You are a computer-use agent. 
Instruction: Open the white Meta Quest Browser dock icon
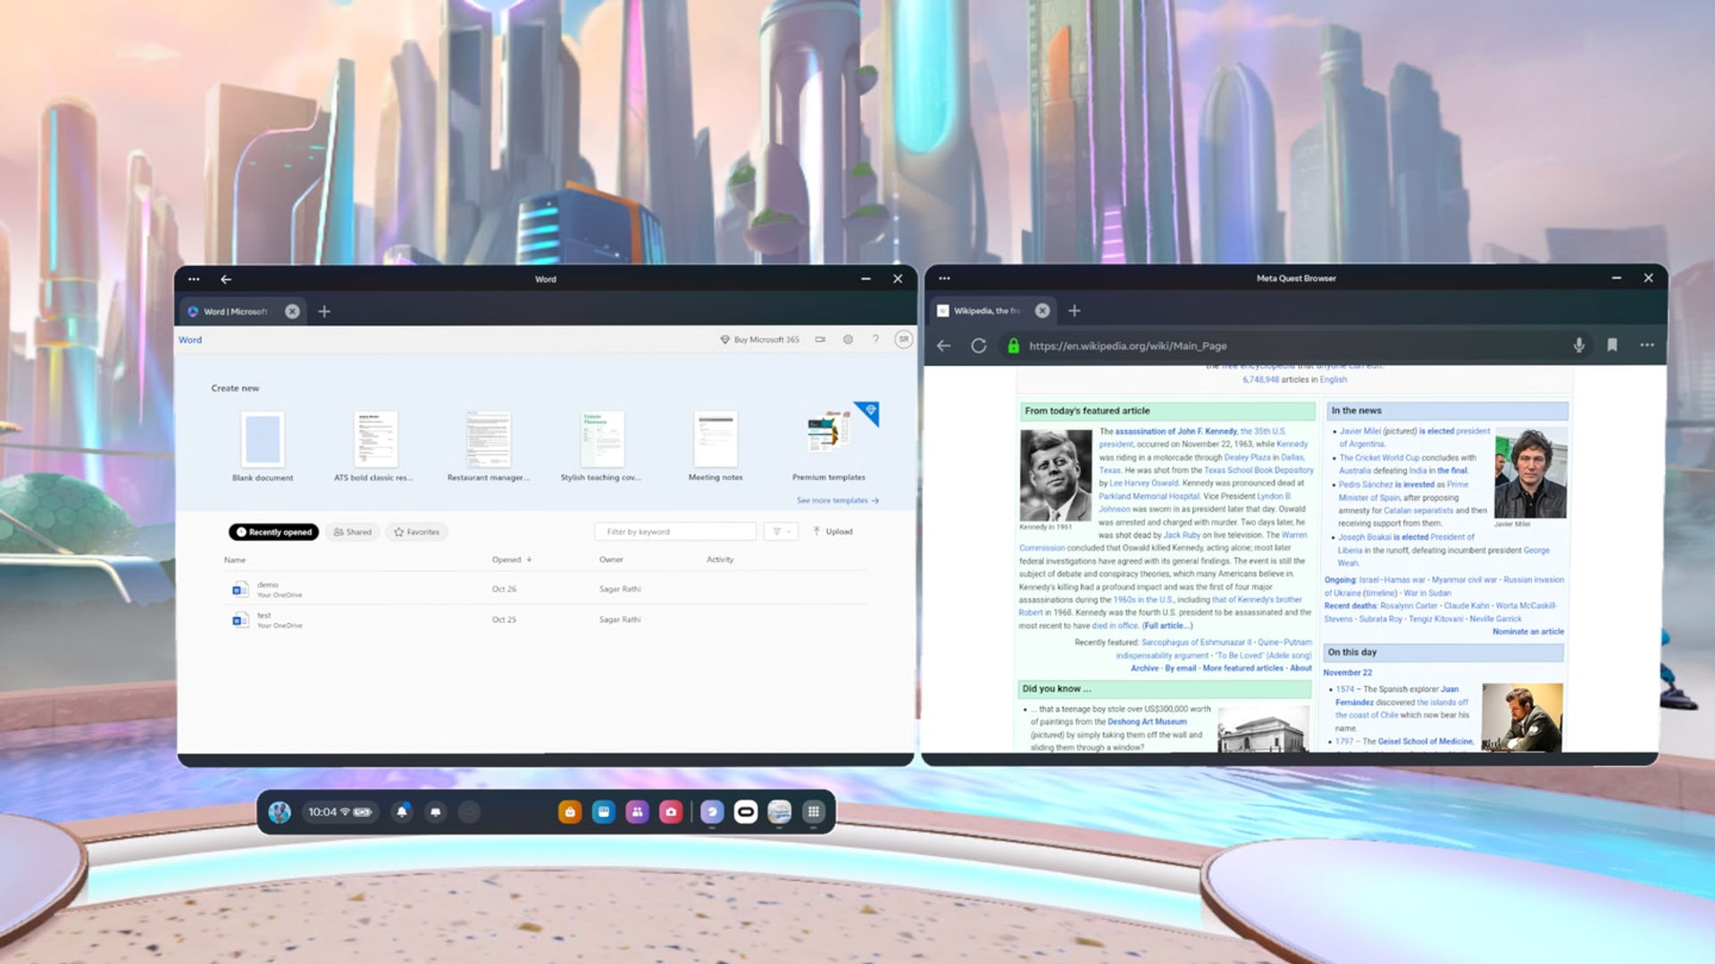coord(746,812)
